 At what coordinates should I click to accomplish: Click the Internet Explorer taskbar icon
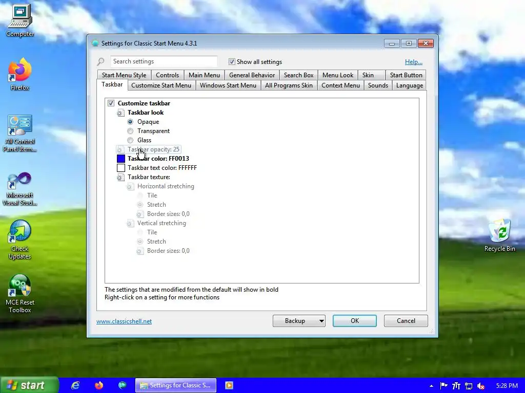tap(75, 385)
